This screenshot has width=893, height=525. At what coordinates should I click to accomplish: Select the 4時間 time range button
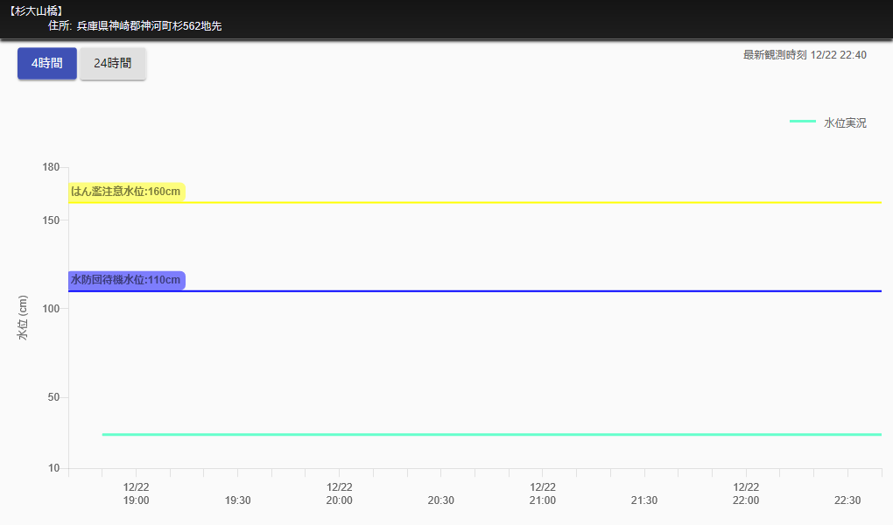click(x=47, y=64)
